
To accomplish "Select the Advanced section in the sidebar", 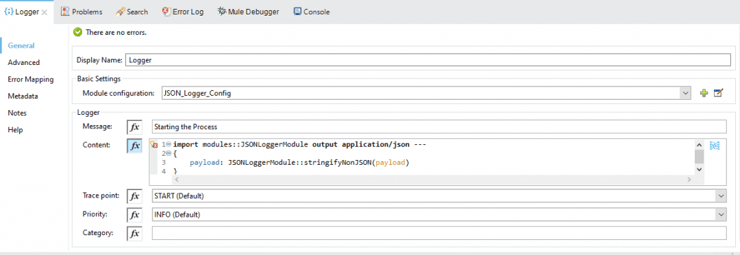I will click(x=23, y=63).
